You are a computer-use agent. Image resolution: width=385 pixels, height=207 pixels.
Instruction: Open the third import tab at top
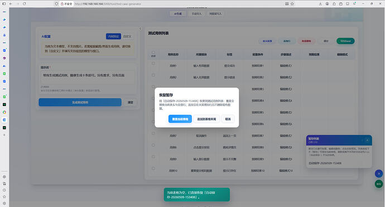pyautogui.click(x=215, y=14)
